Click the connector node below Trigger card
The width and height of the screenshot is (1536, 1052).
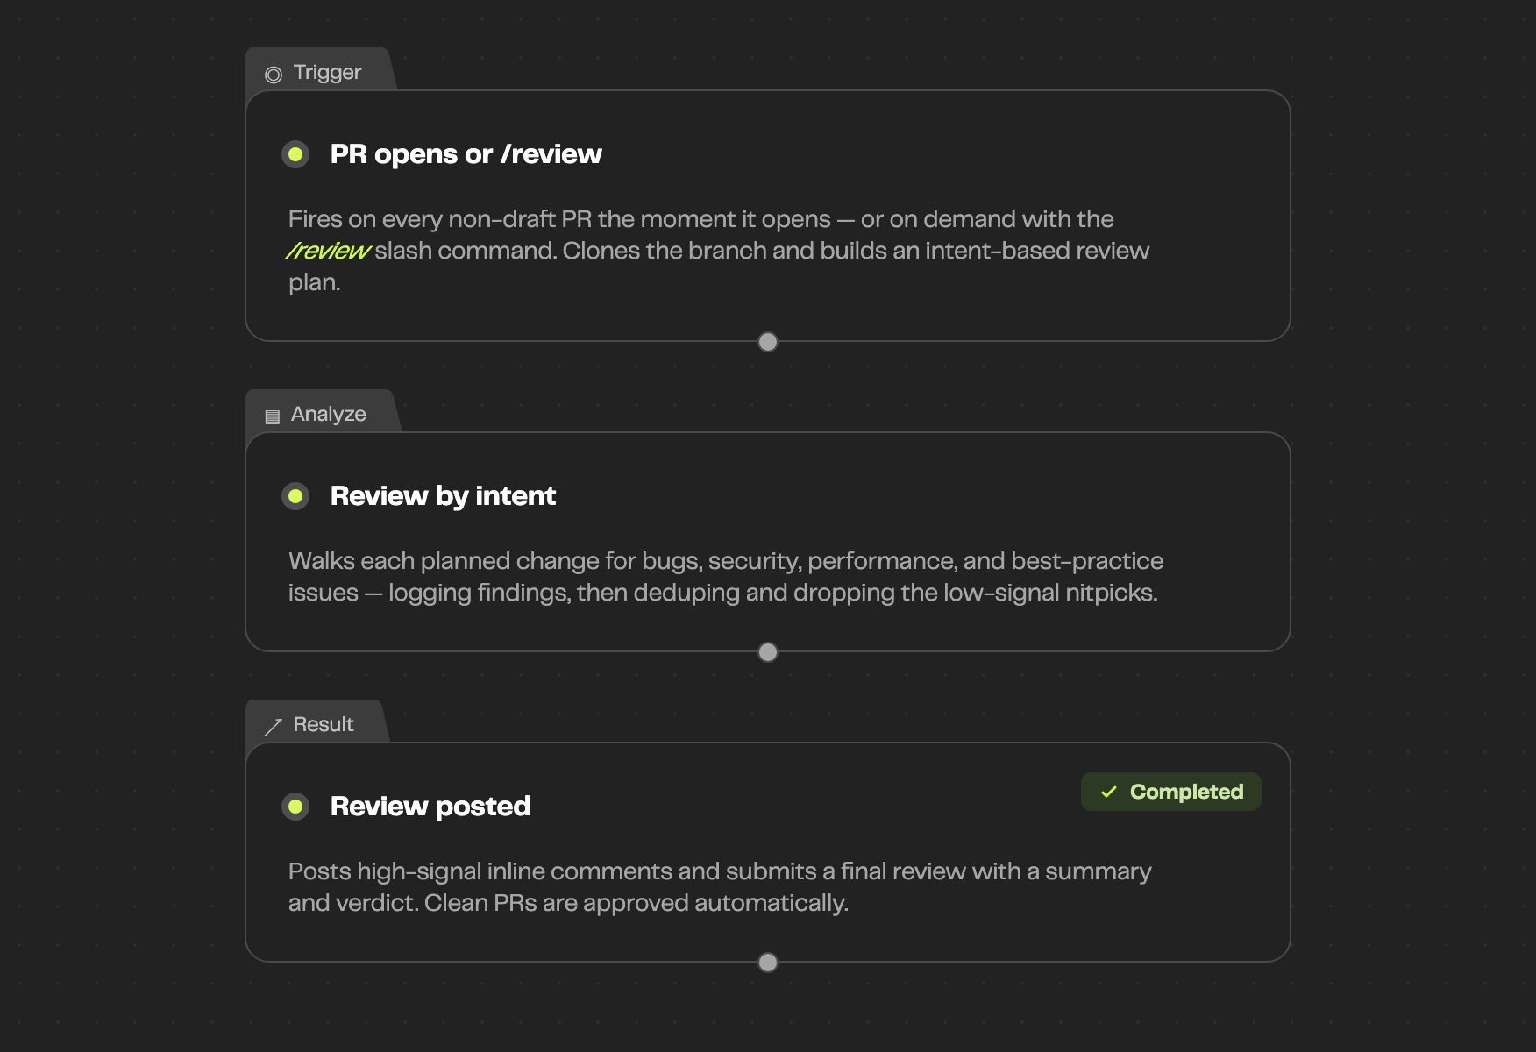[768, 342]
